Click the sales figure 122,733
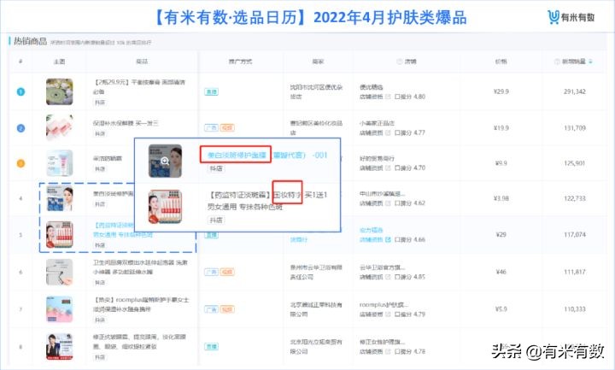 pos(575,198)
